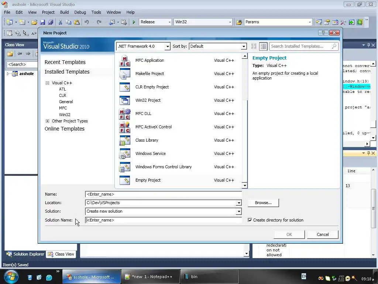
Task: Click the Add New Item toolbar icon
Action: (x=22, y=22)
